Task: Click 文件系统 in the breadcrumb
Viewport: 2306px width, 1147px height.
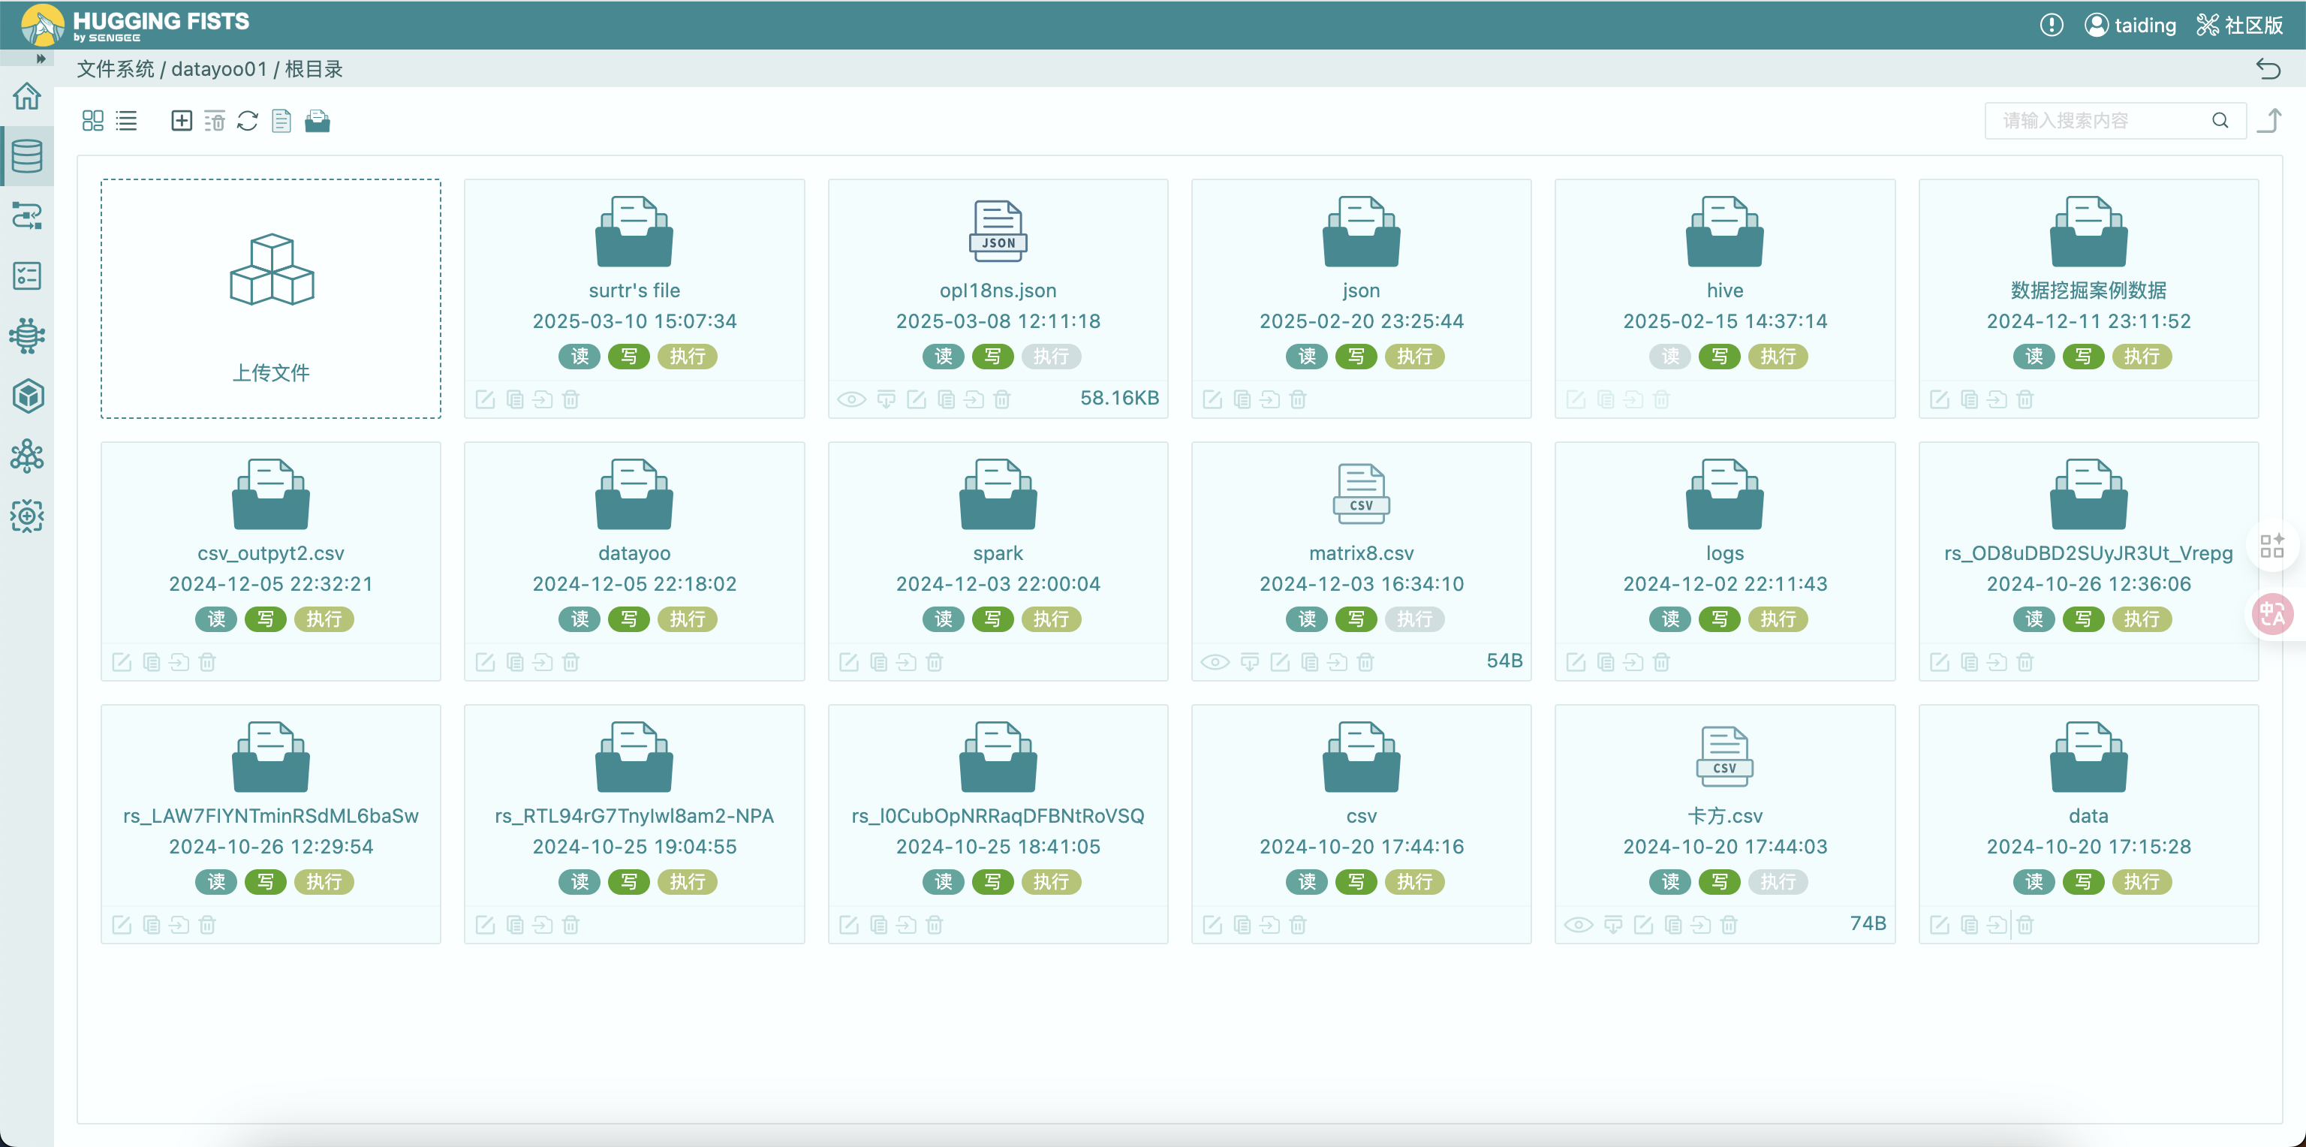Action: [115, 69]
